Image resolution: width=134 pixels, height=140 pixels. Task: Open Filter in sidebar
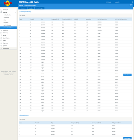coord(5,20)
